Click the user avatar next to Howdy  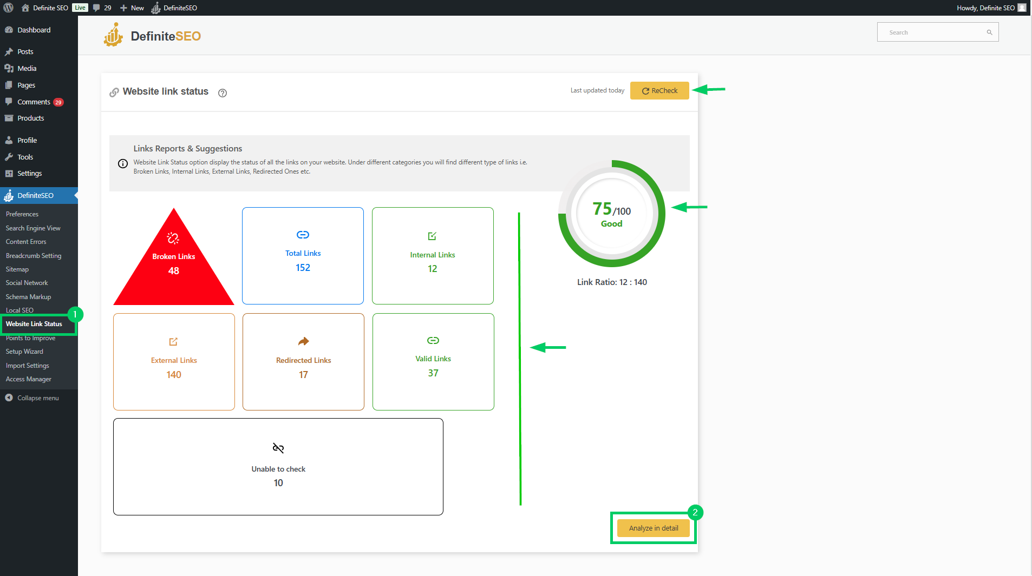[1022, 8]
